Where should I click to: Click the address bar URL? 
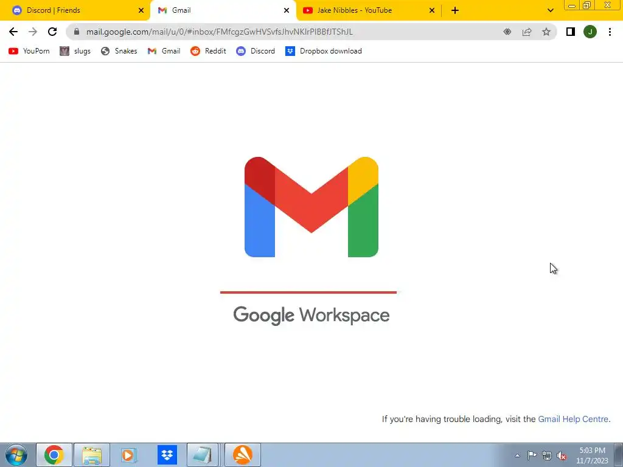(x=219, y=32)
